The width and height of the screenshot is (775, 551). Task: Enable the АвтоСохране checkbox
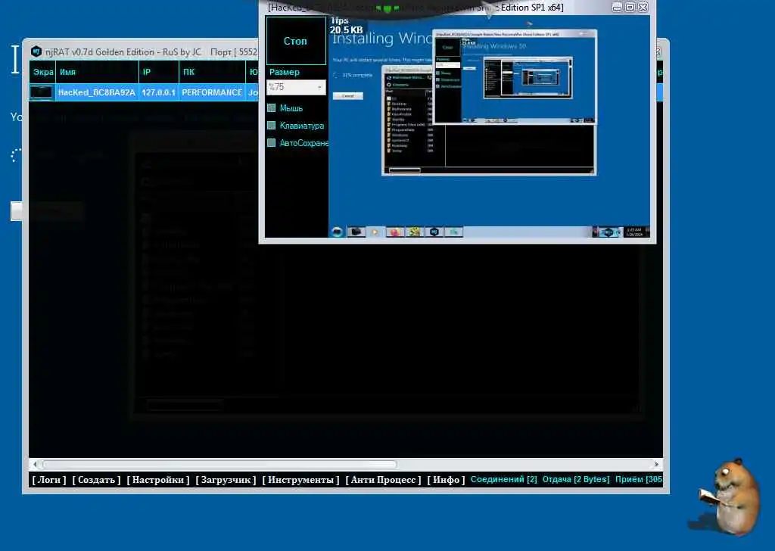[x=272, y=143]
